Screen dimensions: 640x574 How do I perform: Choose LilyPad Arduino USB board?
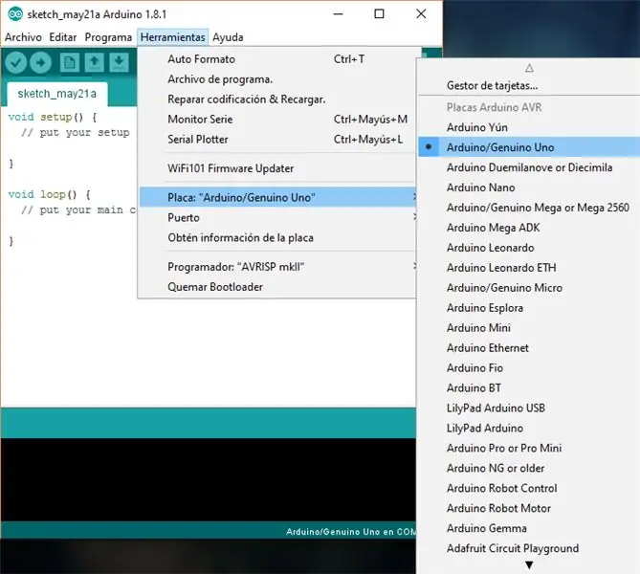[x=529, y=408]
